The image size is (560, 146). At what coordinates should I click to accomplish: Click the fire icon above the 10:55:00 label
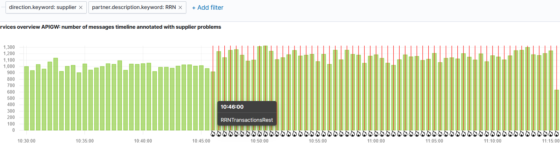coord(318,134)
